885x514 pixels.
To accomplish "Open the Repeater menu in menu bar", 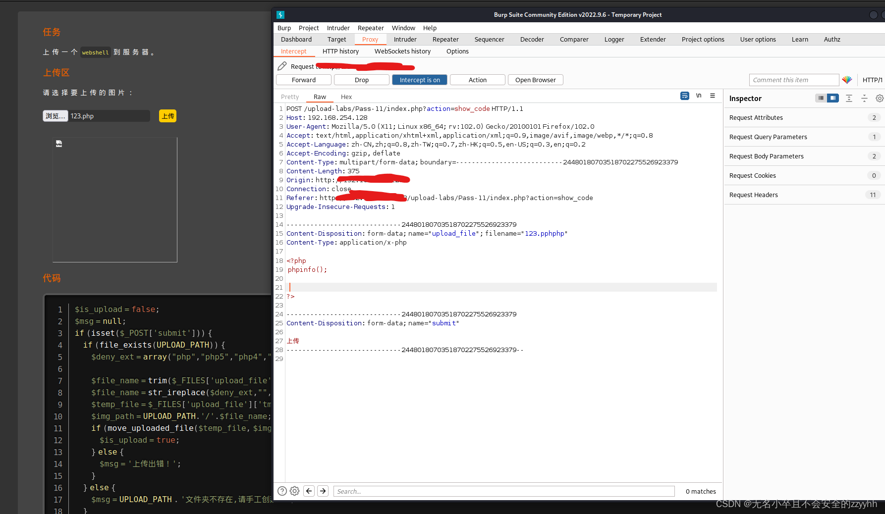I will (371, 28).
